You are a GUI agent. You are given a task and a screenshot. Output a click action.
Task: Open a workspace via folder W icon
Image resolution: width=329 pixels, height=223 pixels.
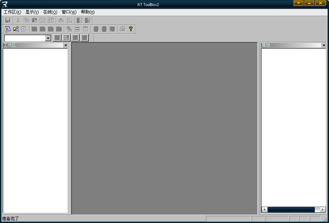point(16,29)
